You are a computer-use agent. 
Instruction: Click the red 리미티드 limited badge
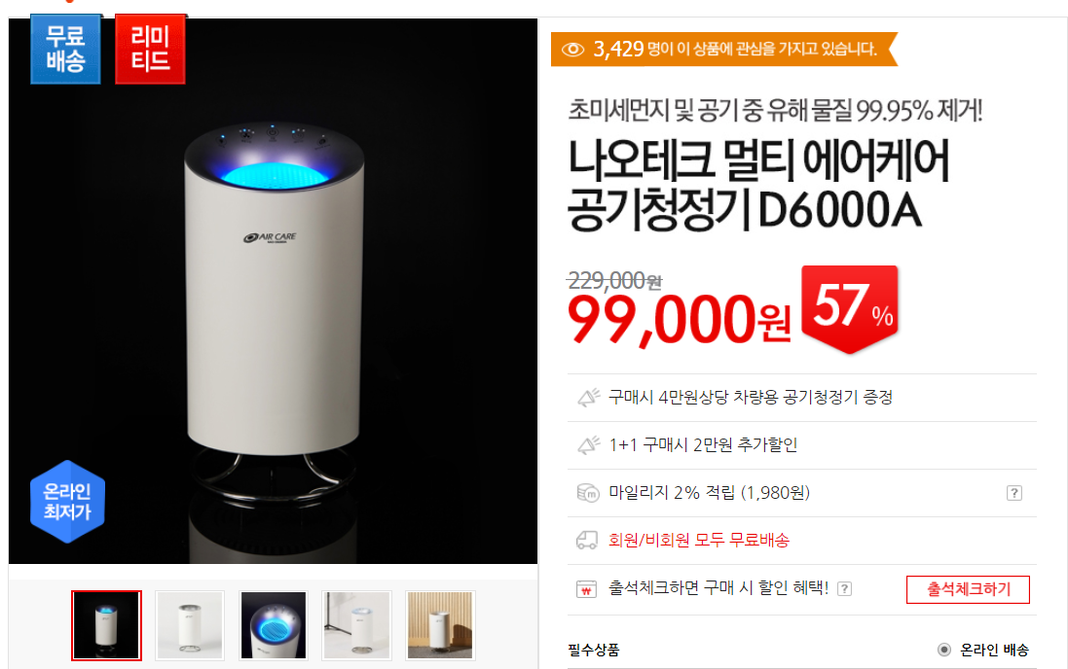coord(150,49)
